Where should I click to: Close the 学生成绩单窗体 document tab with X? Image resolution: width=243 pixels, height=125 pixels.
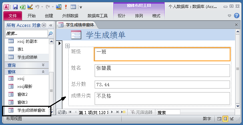236,25
